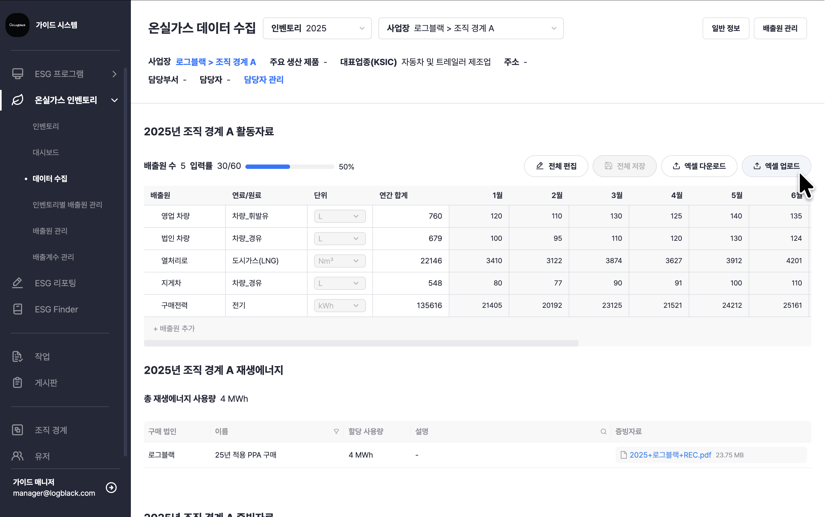Open the 사업장 조직 경계 A dropdown
The height and width of the screenshot is (517, 837).
point(471,28)
